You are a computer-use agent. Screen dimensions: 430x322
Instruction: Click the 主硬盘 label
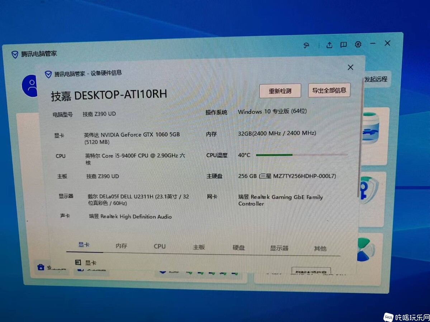[x=214, y=176]
